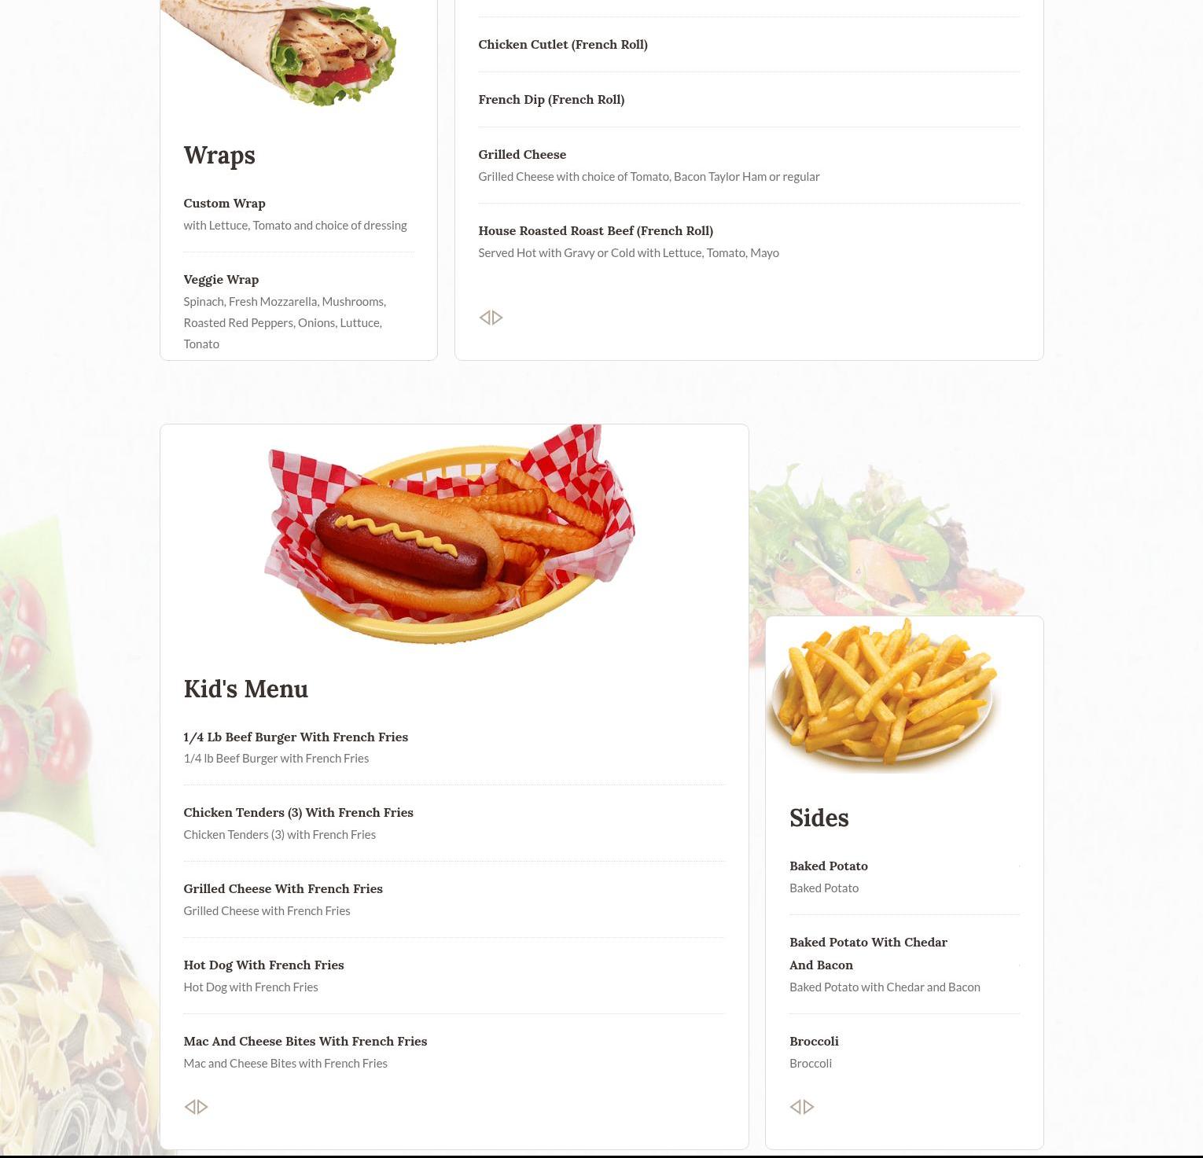Click the Broccoli side item
The image size is (1203, 1158).
click(904, 1052)
